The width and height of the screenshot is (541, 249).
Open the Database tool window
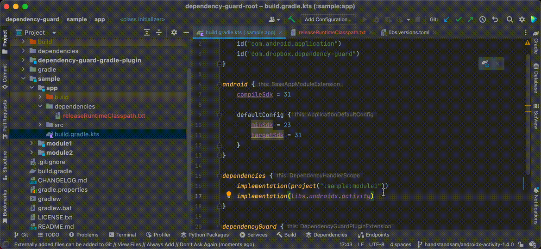(536, 78)
